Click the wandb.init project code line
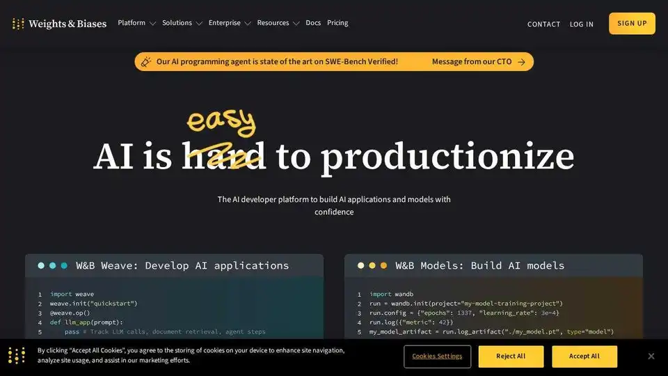This screenshot has width=668, height=376. tap(466, 304)
